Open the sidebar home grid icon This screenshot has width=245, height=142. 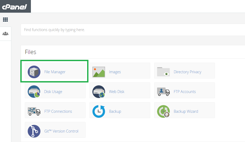(x=6, y=19)
